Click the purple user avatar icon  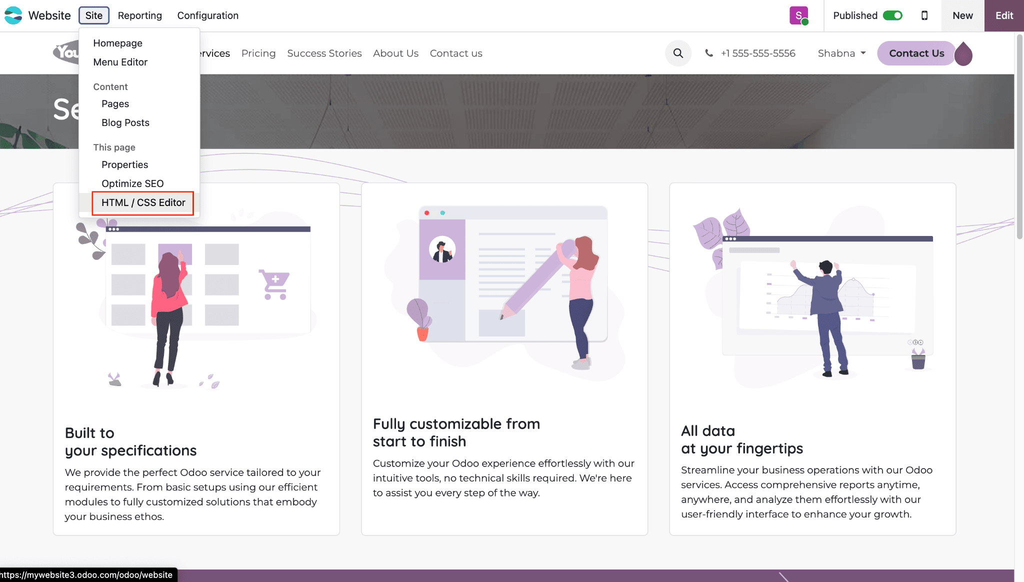tap(798, 15)
